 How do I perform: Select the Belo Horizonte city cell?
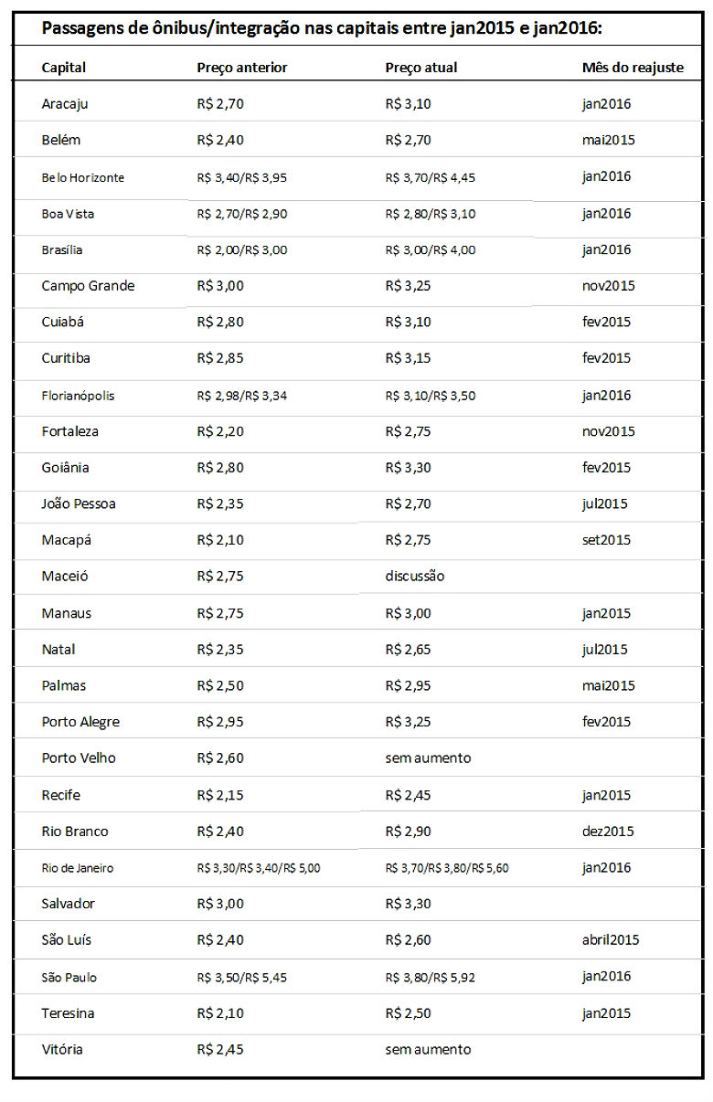[83, 177]
